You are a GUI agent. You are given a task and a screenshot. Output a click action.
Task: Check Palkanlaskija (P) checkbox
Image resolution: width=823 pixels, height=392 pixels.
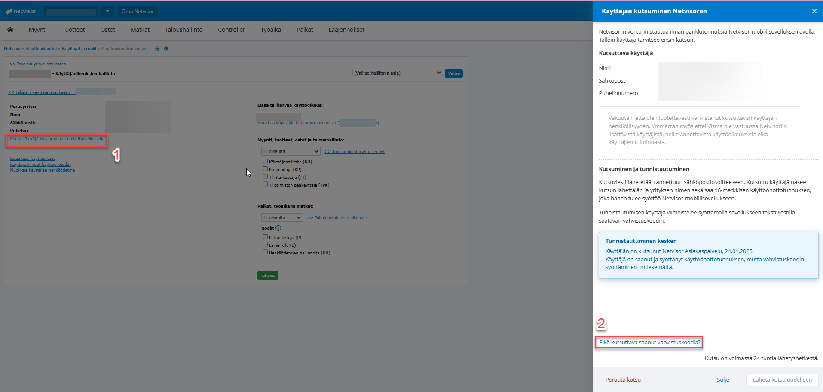(x=265, y=237)
